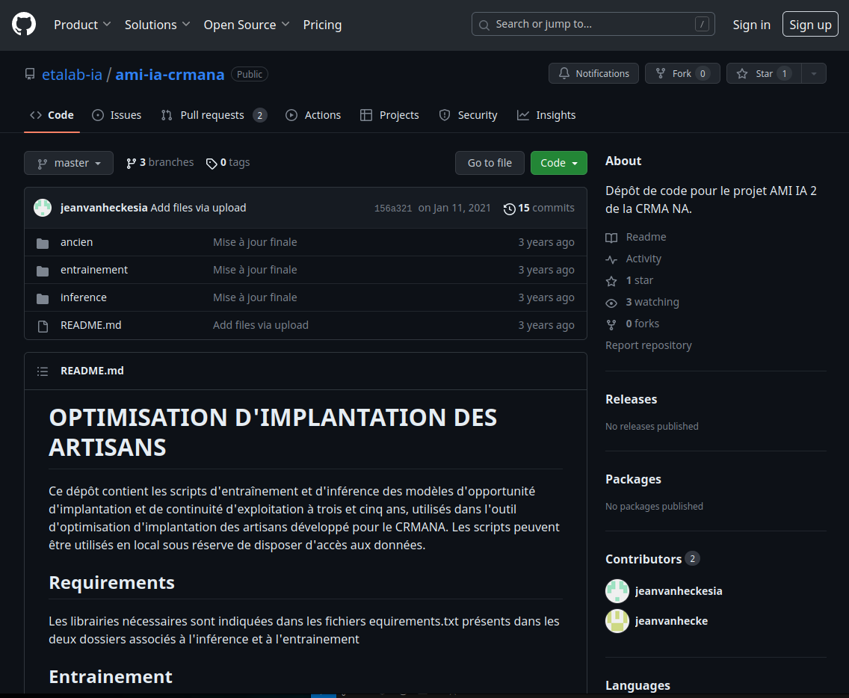Click the book icon beside Readme
849x698 pixels.
611,238
